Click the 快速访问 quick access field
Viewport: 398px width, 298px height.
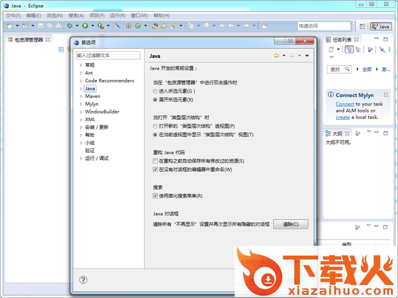[x=324, y=26]
